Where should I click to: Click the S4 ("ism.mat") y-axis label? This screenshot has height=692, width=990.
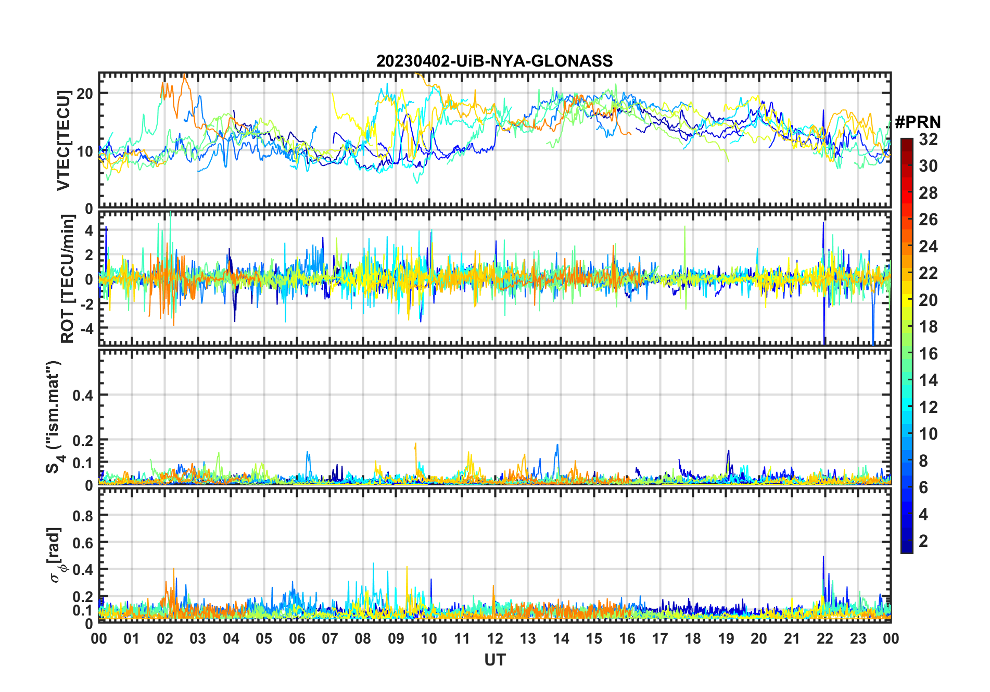pyautogui.click(x=54, y=417)
